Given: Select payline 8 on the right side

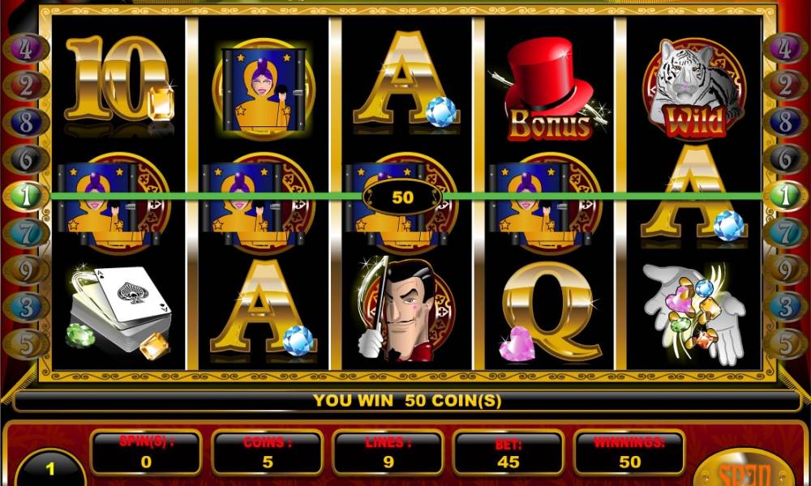Looking at the screenshot, I should [x=785, y=122].
